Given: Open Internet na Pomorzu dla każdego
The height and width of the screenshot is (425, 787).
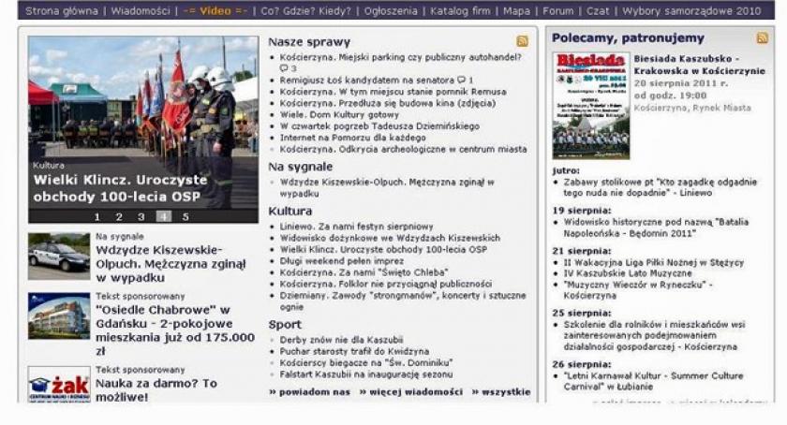Looking at the screenshot, I should point(353,138).
